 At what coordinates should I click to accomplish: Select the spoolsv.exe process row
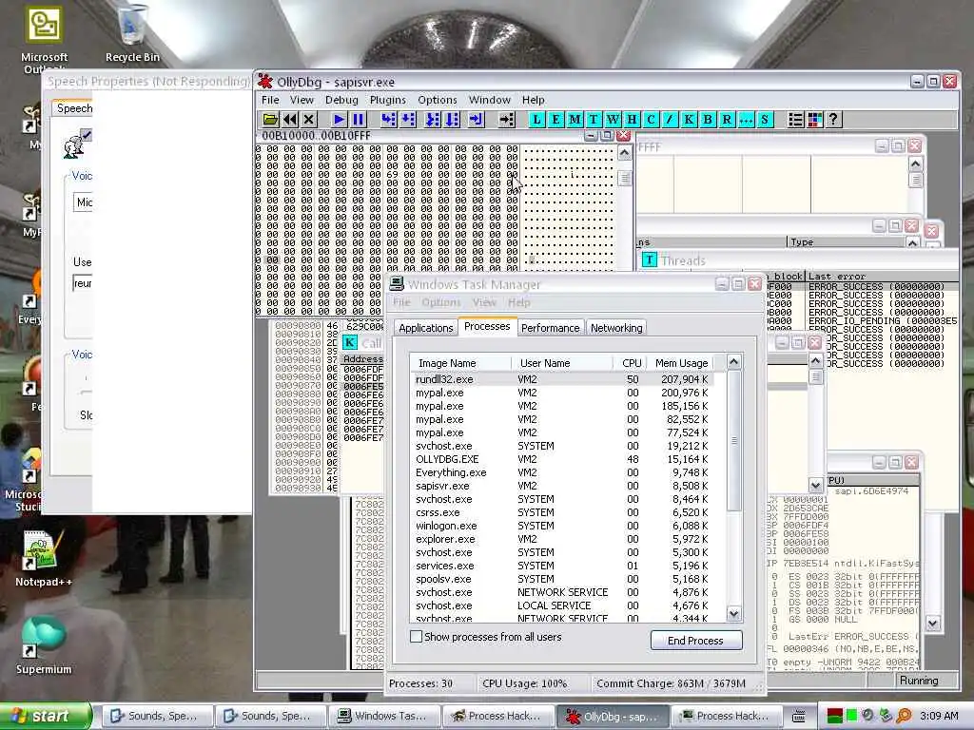click(x=562, y=579)
